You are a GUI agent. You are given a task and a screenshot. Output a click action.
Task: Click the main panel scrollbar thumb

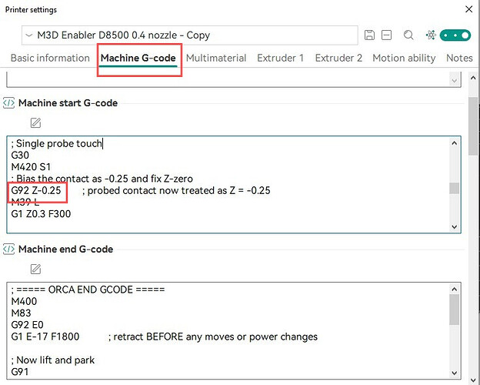(473, 126)
